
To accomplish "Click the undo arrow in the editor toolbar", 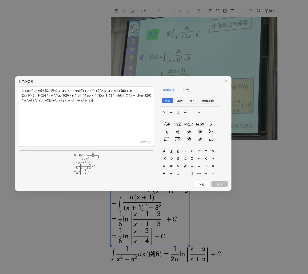I will tap(117, 11).
